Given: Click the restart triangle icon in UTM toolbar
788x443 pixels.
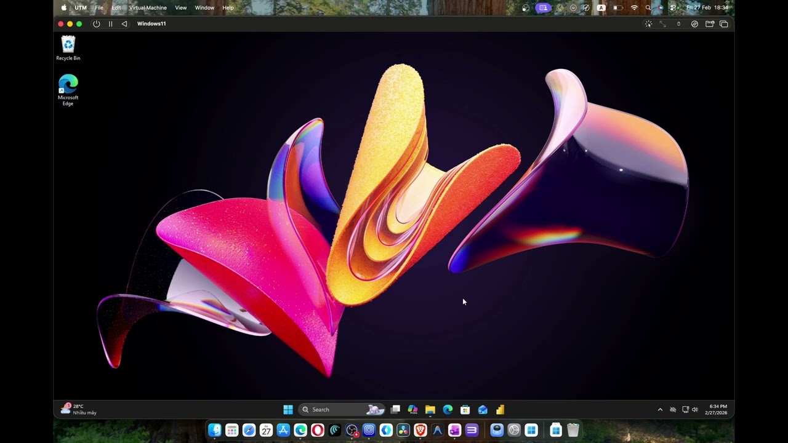Looking at the screenshot, I should (124, 24).
